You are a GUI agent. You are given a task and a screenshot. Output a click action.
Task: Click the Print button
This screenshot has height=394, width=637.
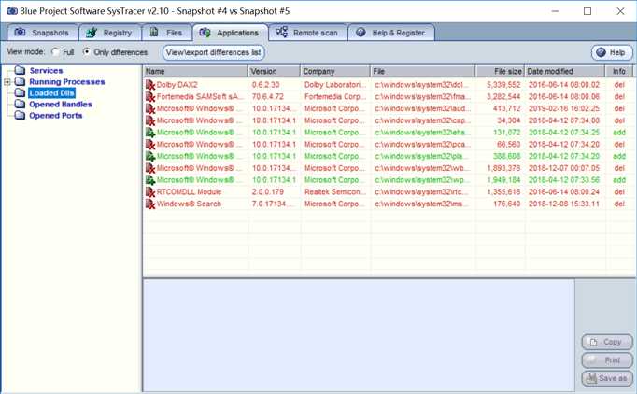pyautogui.click(x=607, y=360)
